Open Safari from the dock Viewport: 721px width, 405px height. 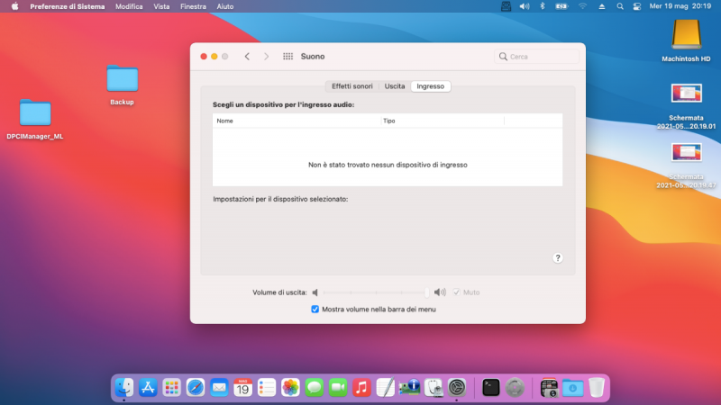[x=196, y=387]
